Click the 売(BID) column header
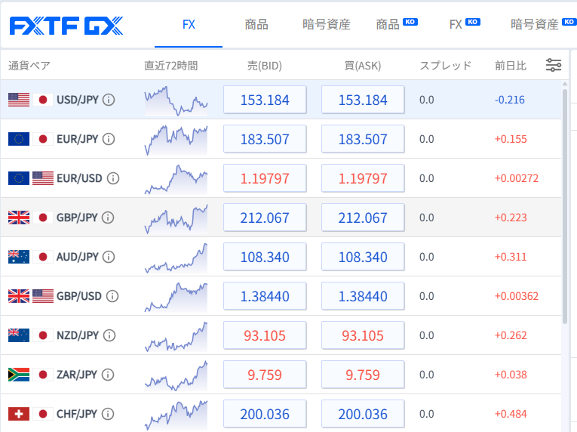This screenshot has height=432, width=577. click(265, 66)
